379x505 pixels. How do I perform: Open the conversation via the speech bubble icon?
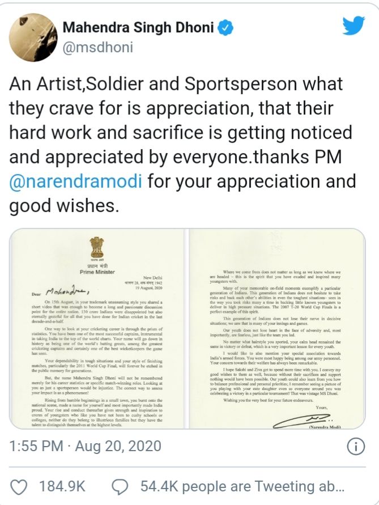118,486
